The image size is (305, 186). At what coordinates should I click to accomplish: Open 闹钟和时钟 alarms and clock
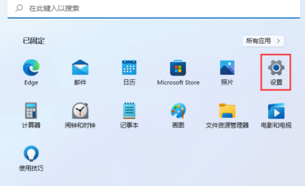coord(80,110)
